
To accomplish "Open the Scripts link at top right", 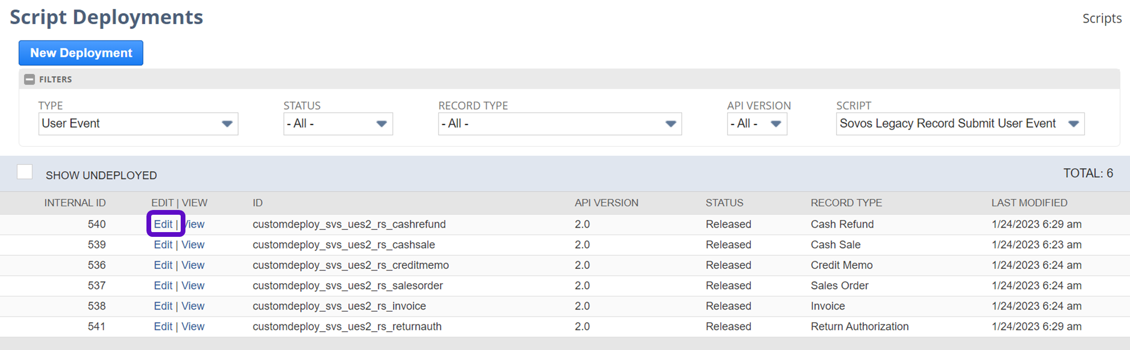I will 1102,18.
